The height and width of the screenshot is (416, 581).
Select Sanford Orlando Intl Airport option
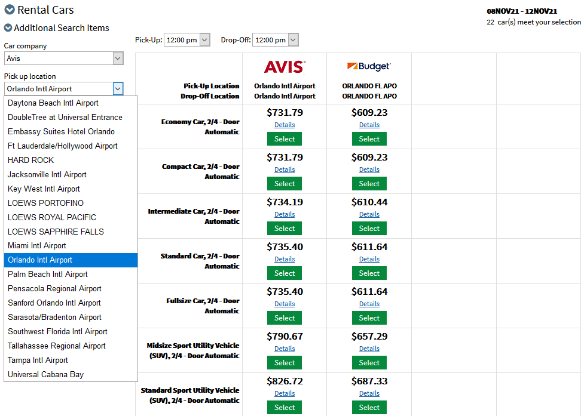pyautogui.click(x=71, y=303)
